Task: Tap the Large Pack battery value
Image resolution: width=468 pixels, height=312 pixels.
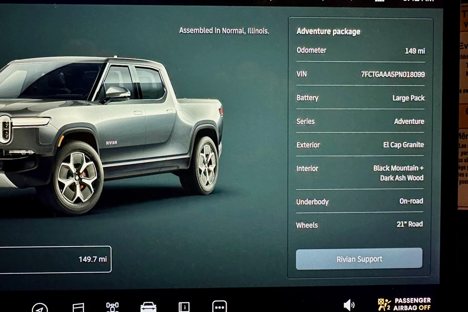Action: tap(408, 98)
